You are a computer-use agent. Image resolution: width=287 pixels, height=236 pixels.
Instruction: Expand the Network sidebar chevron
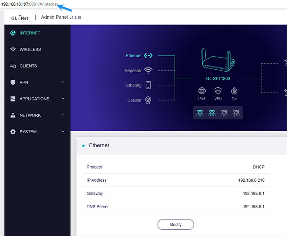point(63,115)
